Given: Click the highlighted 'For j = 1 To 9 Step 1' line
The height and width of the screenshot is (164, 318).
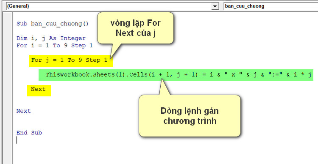Looking at the screenshot, I should (x=71, y=60).
